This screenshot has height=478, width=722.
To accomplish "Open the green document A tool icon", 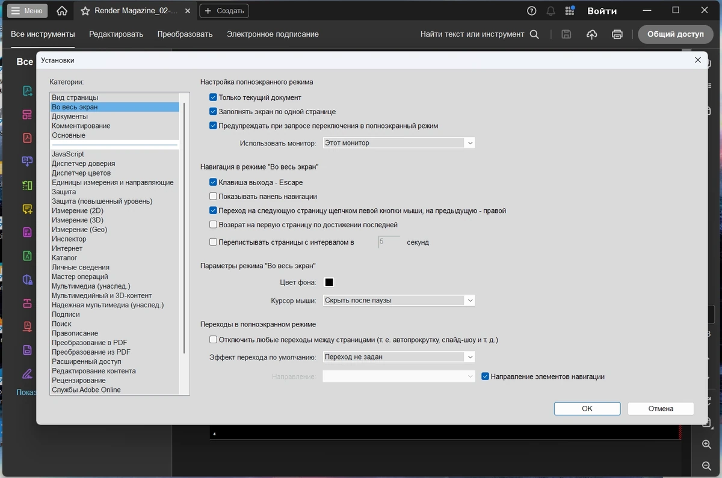I will pos(27,256).
